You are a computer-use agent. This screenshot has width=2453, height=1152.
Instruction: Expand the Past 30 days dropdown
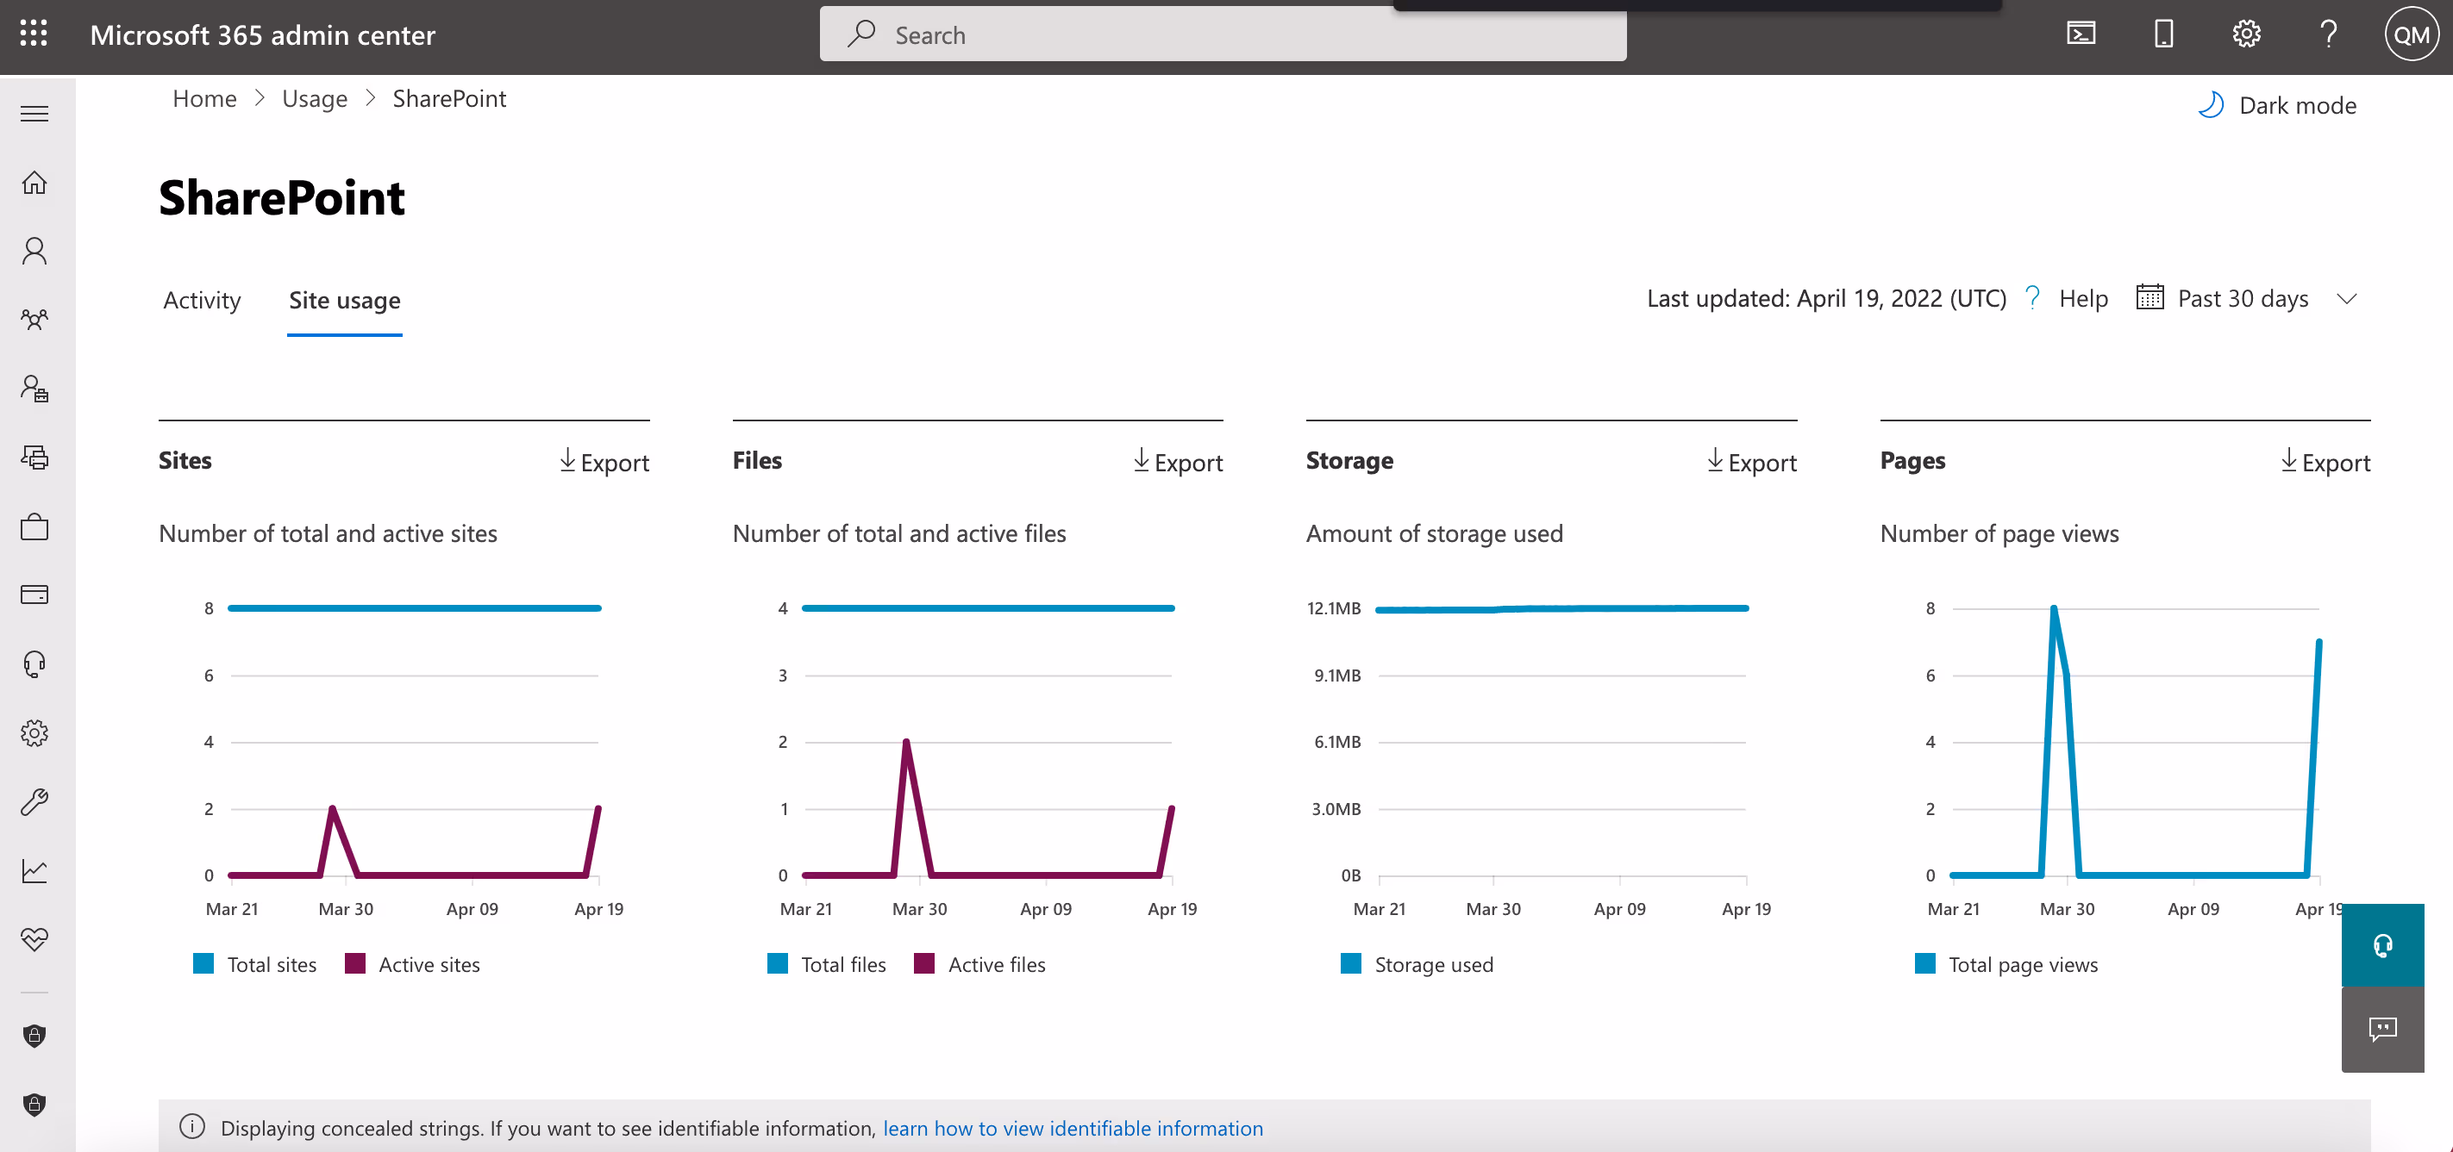[x=2245, y=299]
